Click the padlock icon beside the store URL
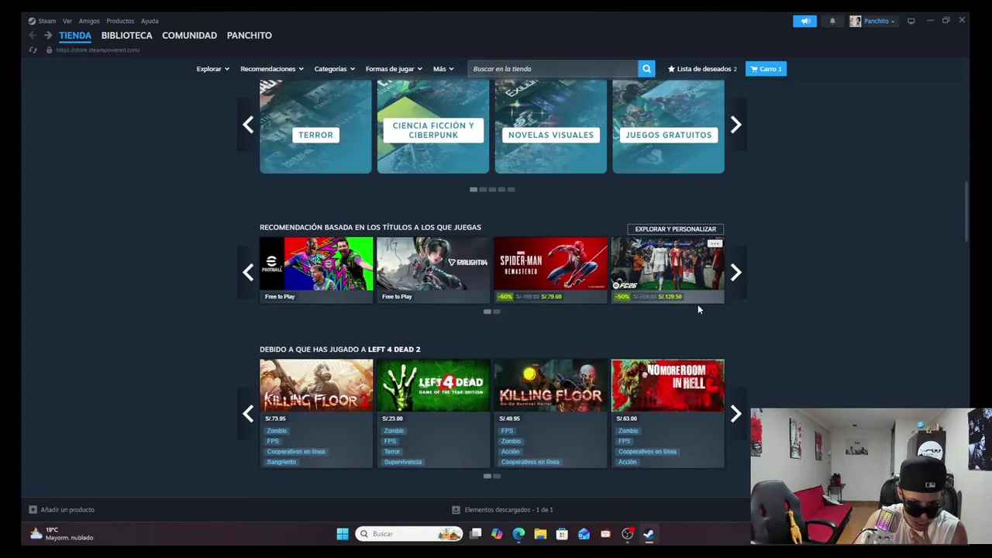Viewport: 992px width, 558px height. click(49, 50)
